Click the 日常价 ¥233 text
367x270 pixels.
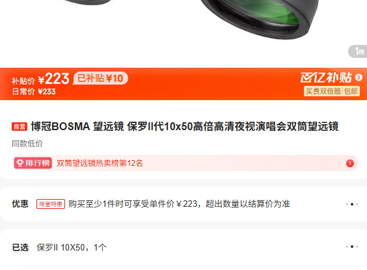(34, 92)
